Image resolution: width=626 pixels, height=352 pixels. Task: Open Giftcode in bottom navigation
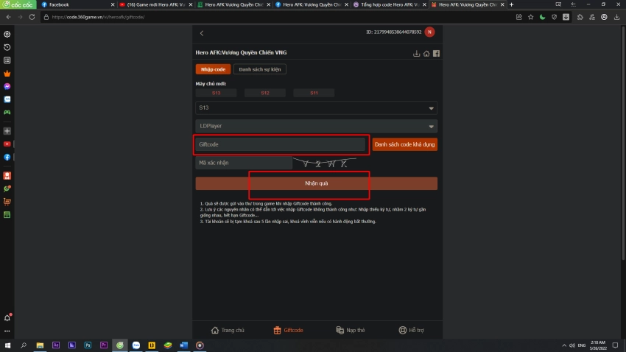(x=288, y=330)
